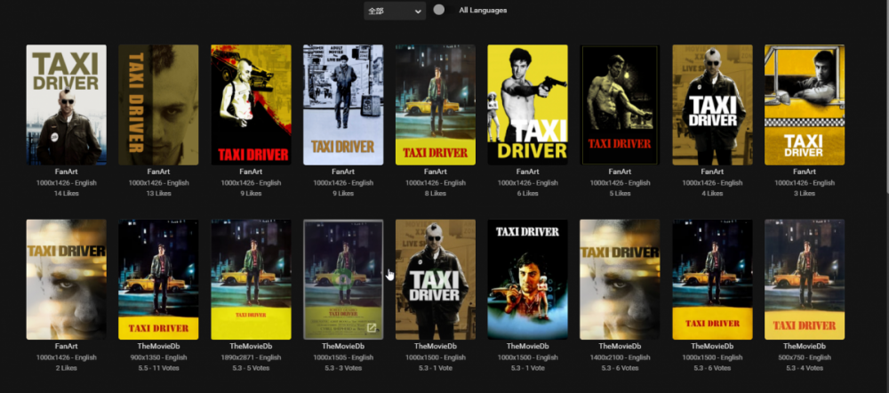The width and height of the screenshot is (889, 393).
Task: Open the external link icon on 1000x1505 poster
Action: pyautogui.click(x=372, y=328)
